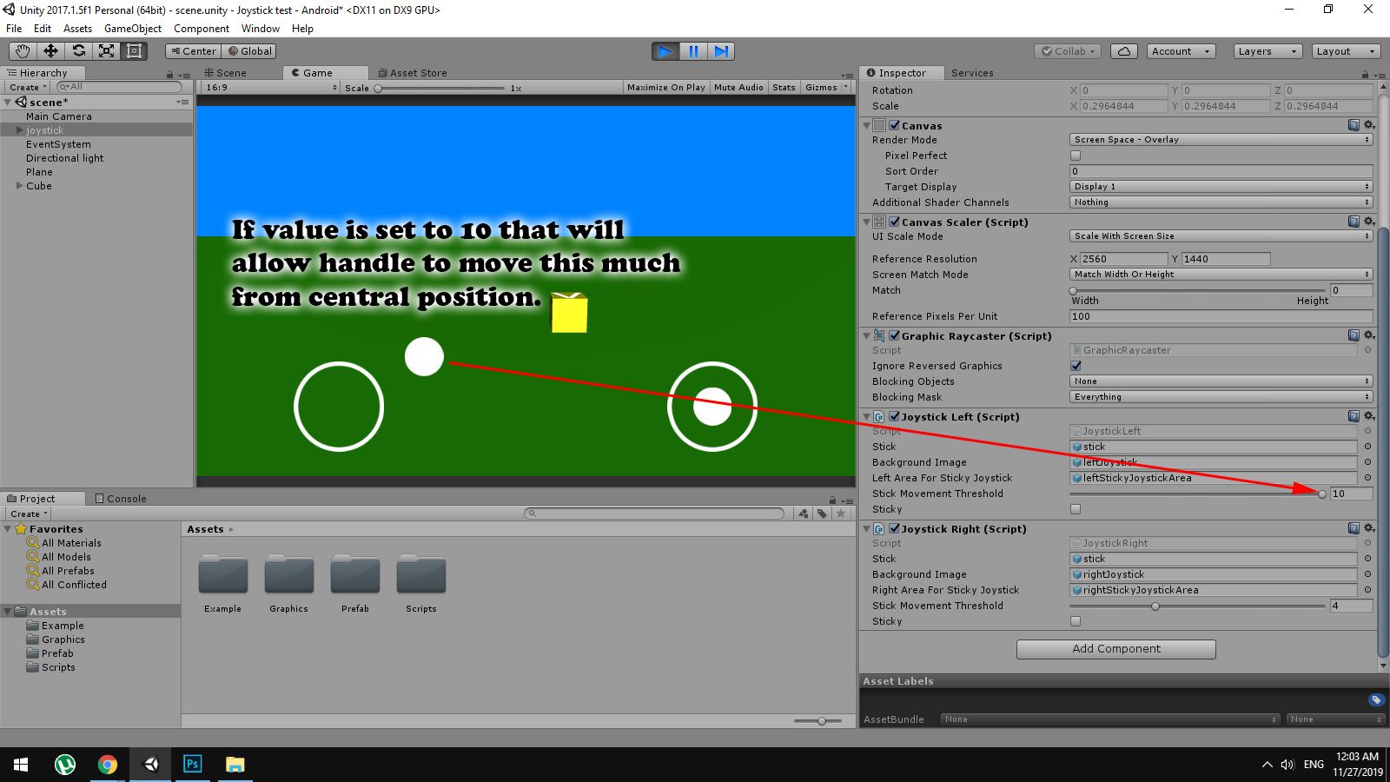Open File Explorer from the taskbar
Screen dimensions: 1390x782
tap(235, 765)
